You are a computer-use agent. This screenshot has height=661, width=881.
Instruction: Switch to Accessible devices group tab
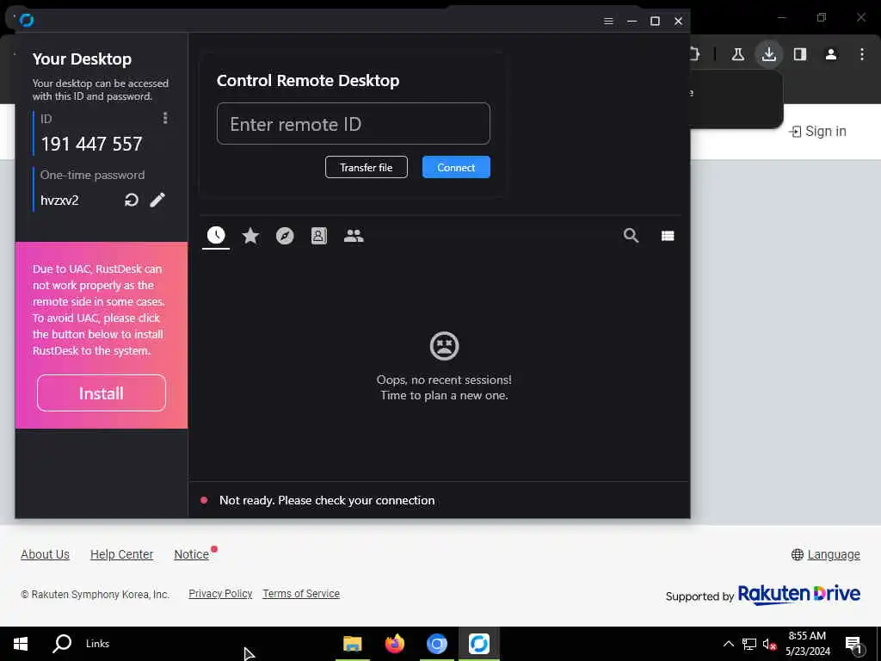[354, 236]
